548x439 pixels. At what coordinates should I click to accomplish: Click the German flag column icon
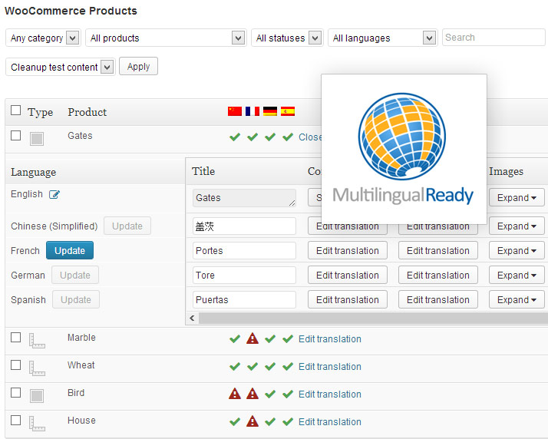[x=270, y=111]
